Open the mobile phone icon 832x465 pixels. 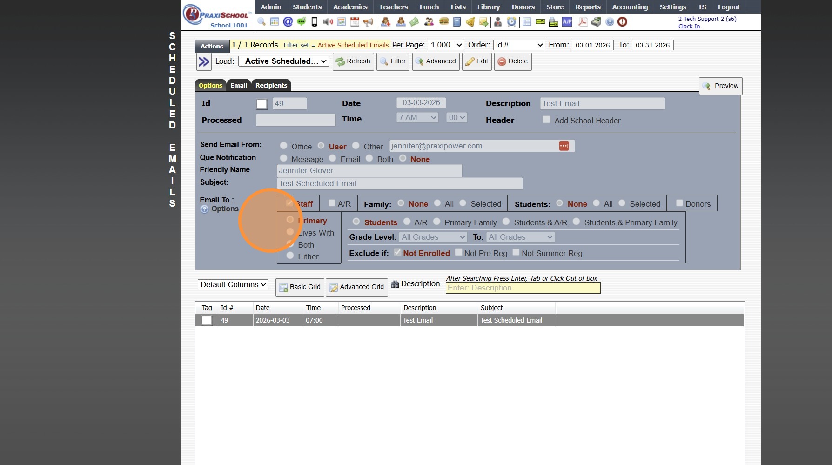(x=315, y=21)
